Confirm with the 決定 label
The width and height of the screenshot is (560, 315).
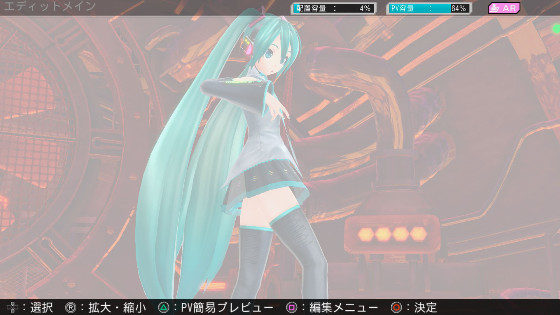tap(426, 307)
